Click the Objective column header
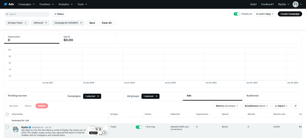306x138 pixels. (x=175, y=114)
